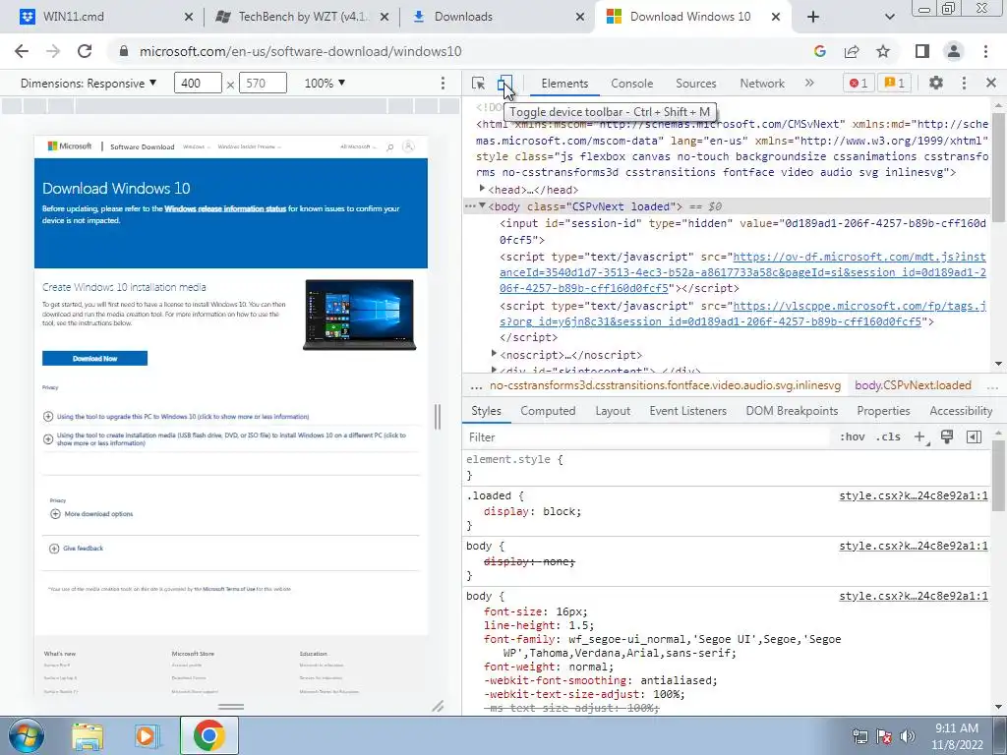Close the DevTools panel
The image size is (1007, 755).
[x=991, y=83]
